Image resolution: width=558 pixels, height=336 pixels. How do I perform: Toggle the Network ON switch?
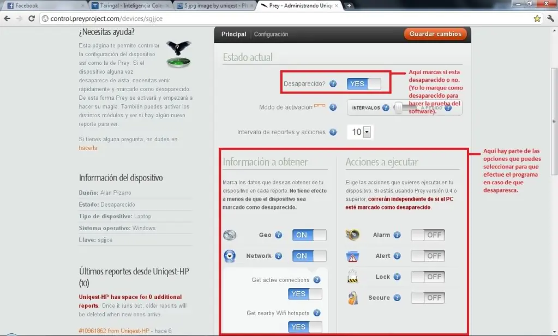tap(309, 256)
